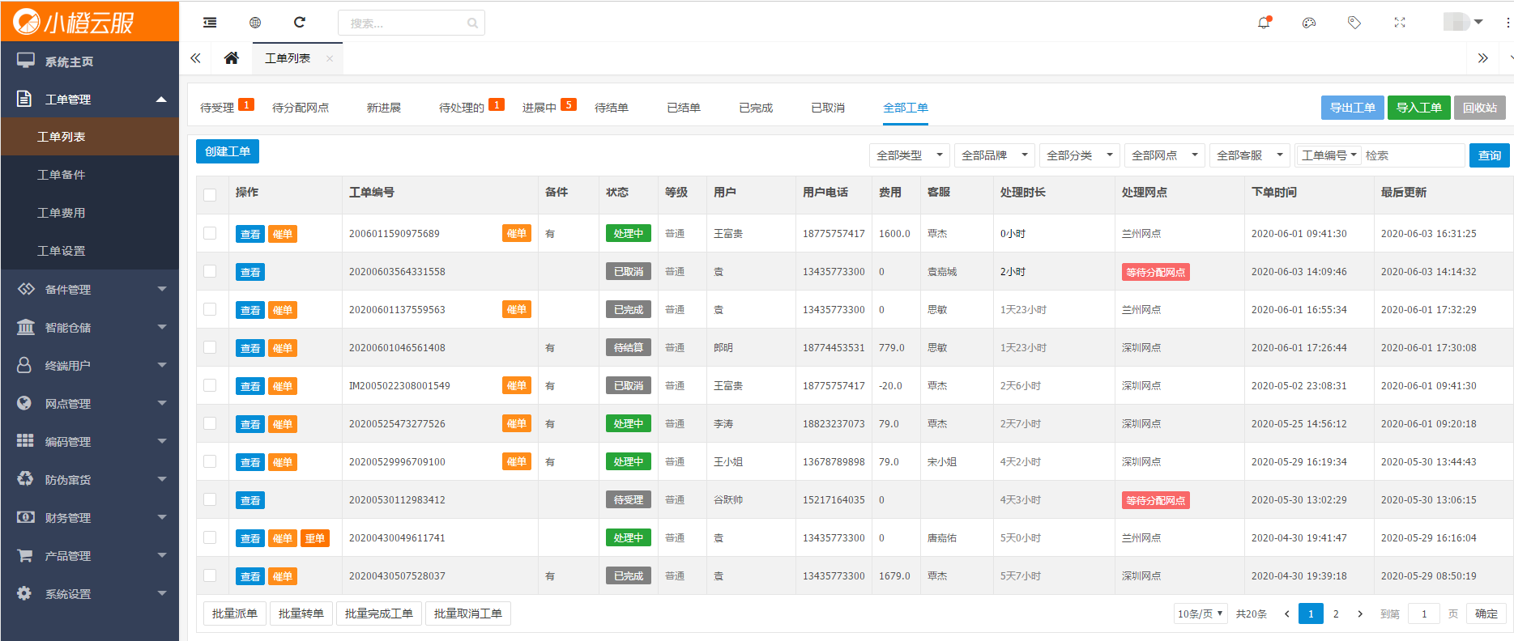Check the row for order 20200529996709100
The height and width of the screenshot is (641, 1514).
[x=210, y=461]
